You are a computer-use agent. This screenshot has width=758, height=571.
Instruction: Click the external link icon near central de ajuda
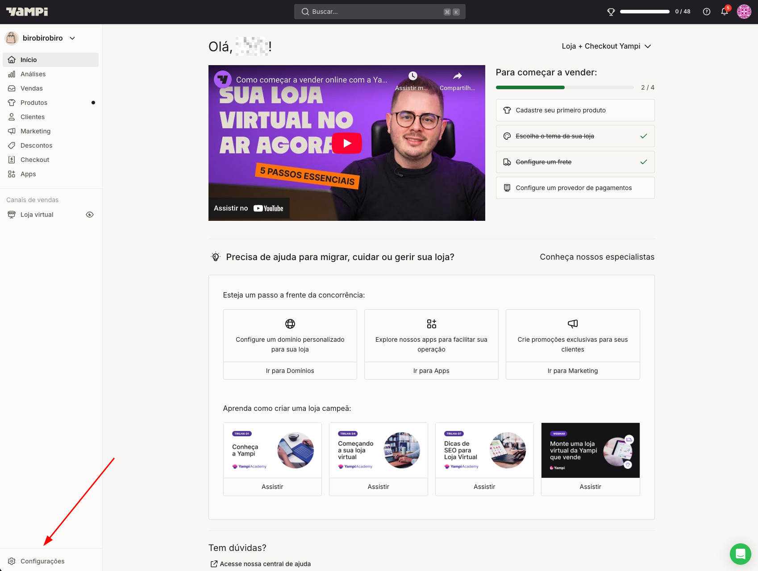(214, 564)
